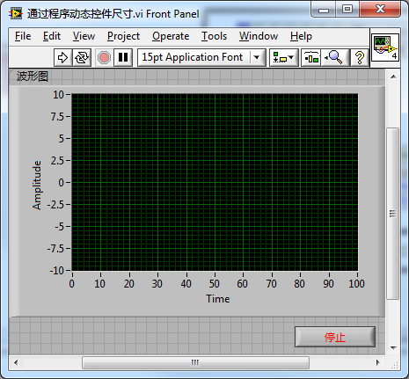Screen dimensions: 409x379
Task: Click the search magnifier icon
Action: 334,57
